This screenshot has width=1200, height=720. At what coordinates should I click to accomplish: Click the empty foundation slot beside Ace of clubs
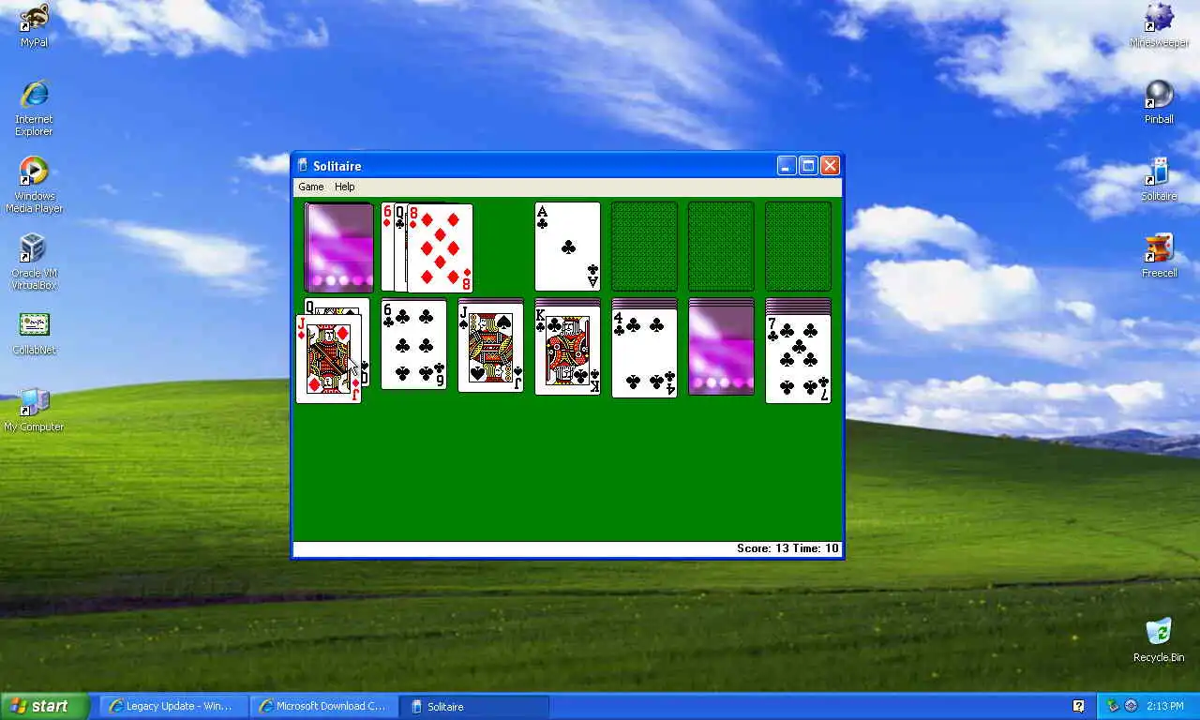click(x=644, y=247)
